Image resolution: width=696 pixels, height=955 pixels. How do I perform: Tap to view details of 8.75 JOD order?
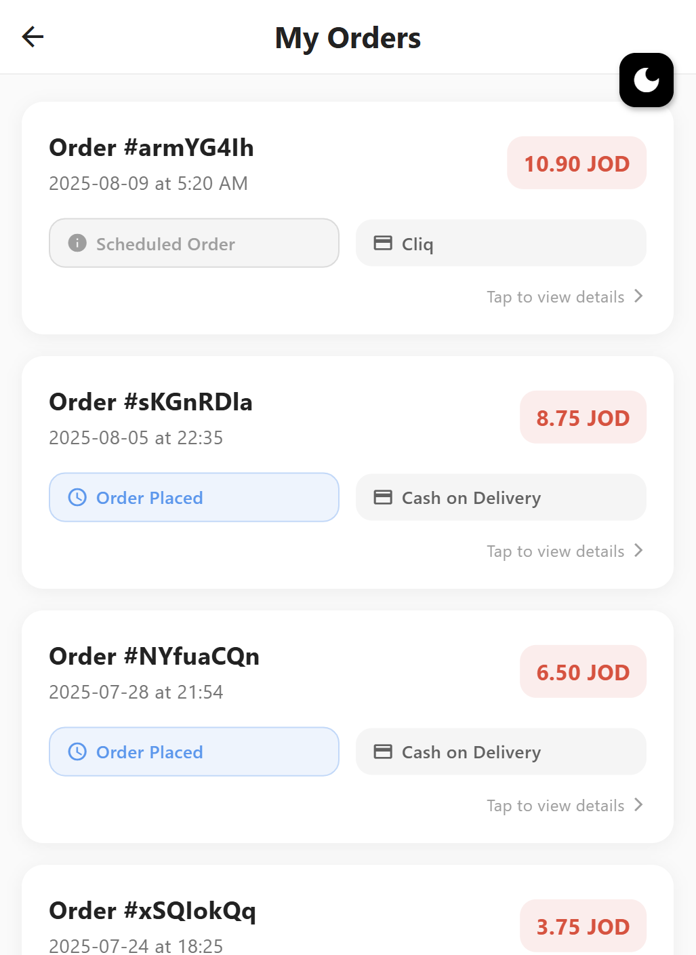(x=556, y=551)
